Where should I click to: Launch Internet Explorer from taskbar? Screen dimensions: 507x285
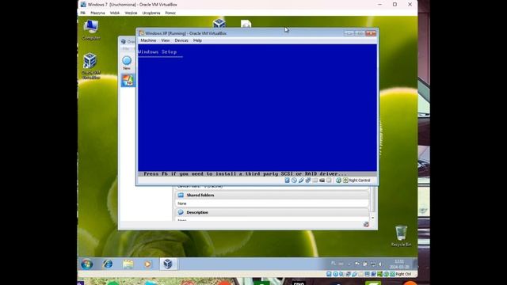point(108,264)
